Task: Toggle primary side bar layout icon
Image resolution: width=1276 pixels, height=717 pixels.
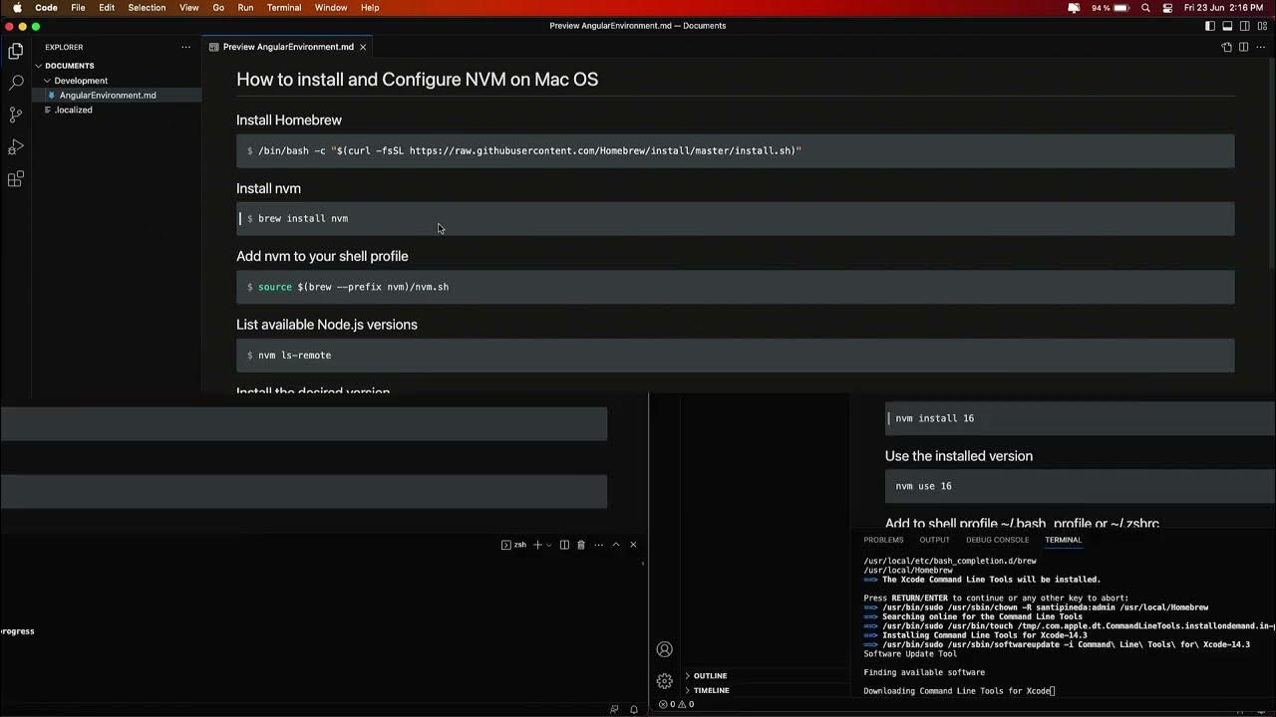Action: [x=1209, y=26]
